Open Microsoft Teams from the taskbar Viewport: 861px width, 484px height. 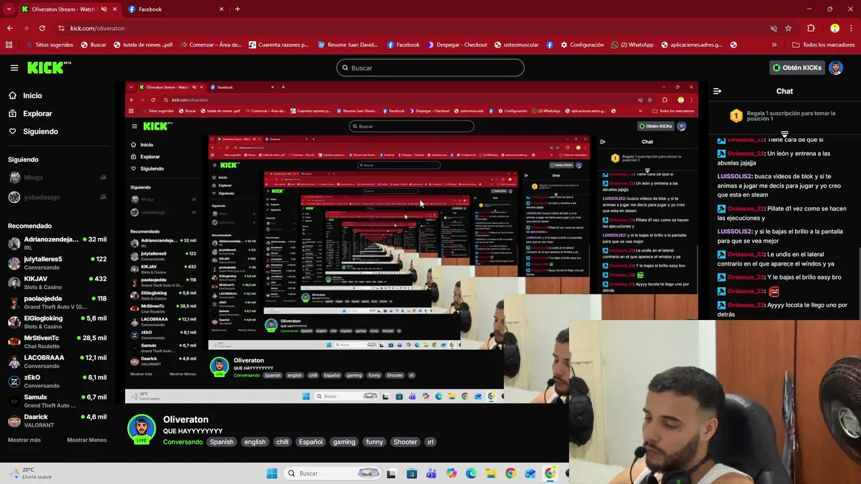click(x=431, y=473)
